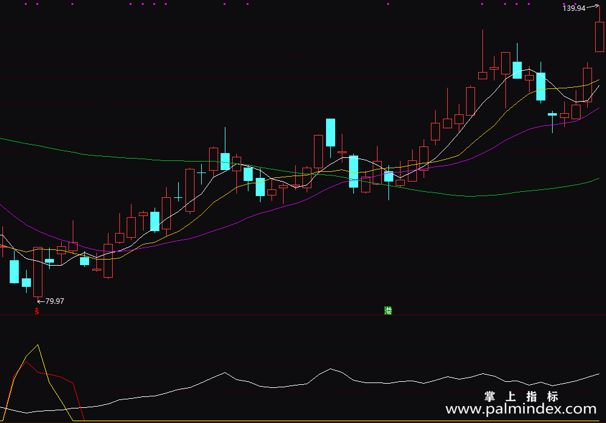Click the red S signal marker

coord(37,311)
